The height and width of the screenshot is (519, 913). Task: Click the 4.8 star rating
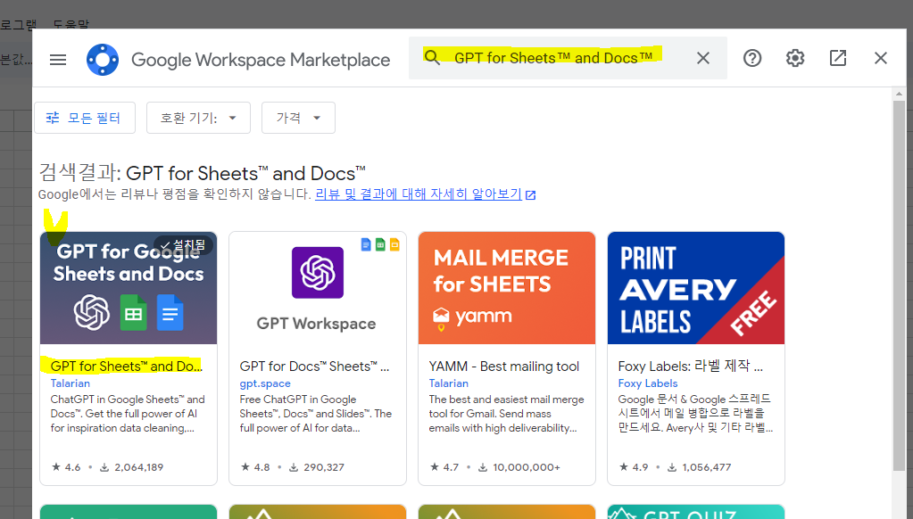coord(255,467)
